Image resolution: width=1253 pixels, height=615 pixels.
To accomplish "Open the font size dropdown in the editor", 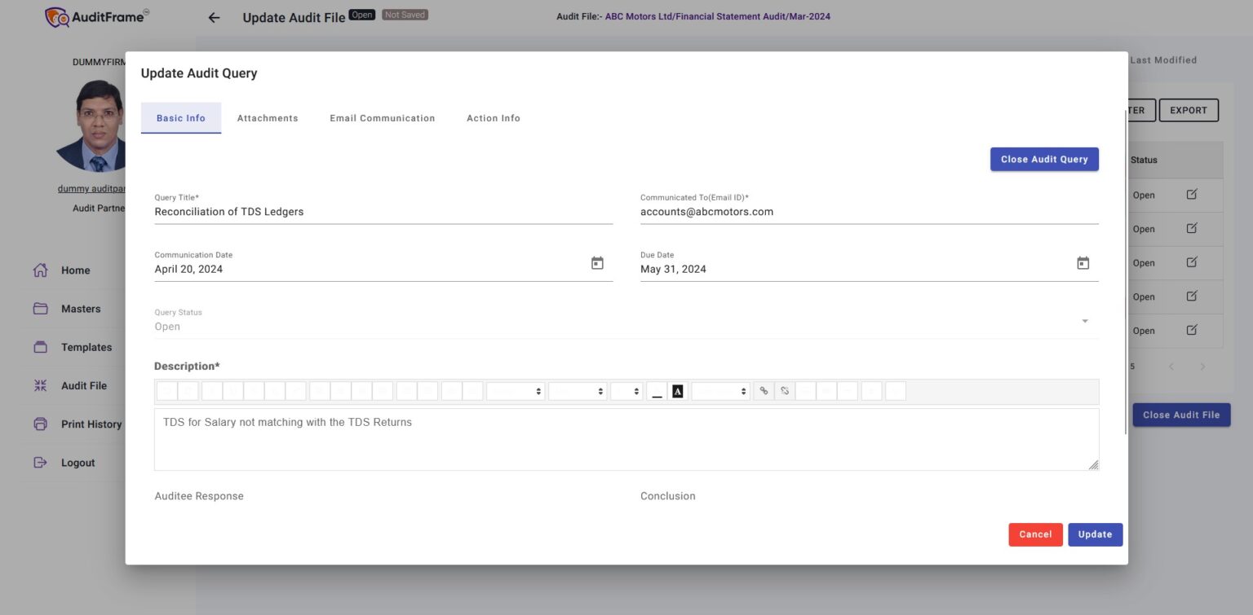I will point(626,391).
